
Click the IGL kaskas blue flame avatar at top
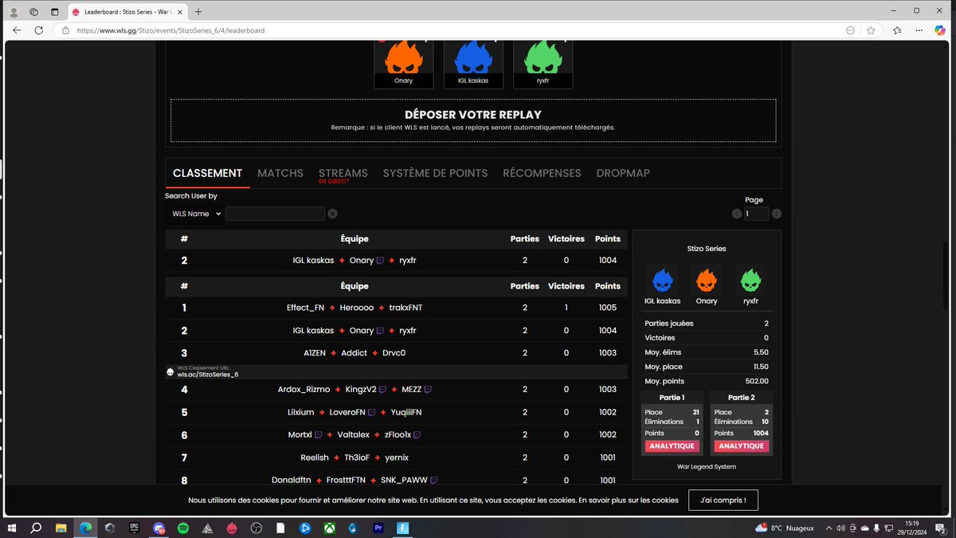(473, 57)
